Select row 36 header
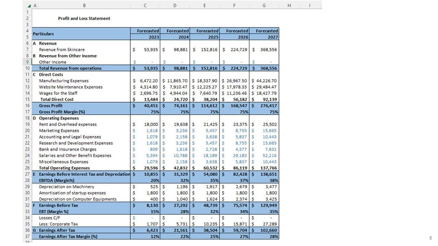This screenshot has height=246, width=438. pos(27,230)
